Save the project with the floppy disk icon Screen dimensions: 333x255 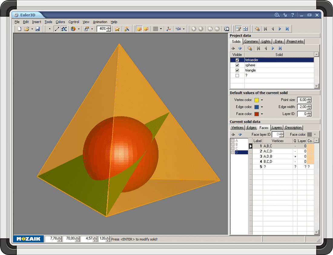(x=38, y=29)
